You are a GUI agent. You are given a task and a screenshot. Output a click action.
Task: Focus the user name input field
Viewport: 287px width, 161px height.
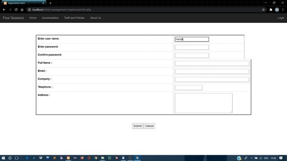pos(192,39)
